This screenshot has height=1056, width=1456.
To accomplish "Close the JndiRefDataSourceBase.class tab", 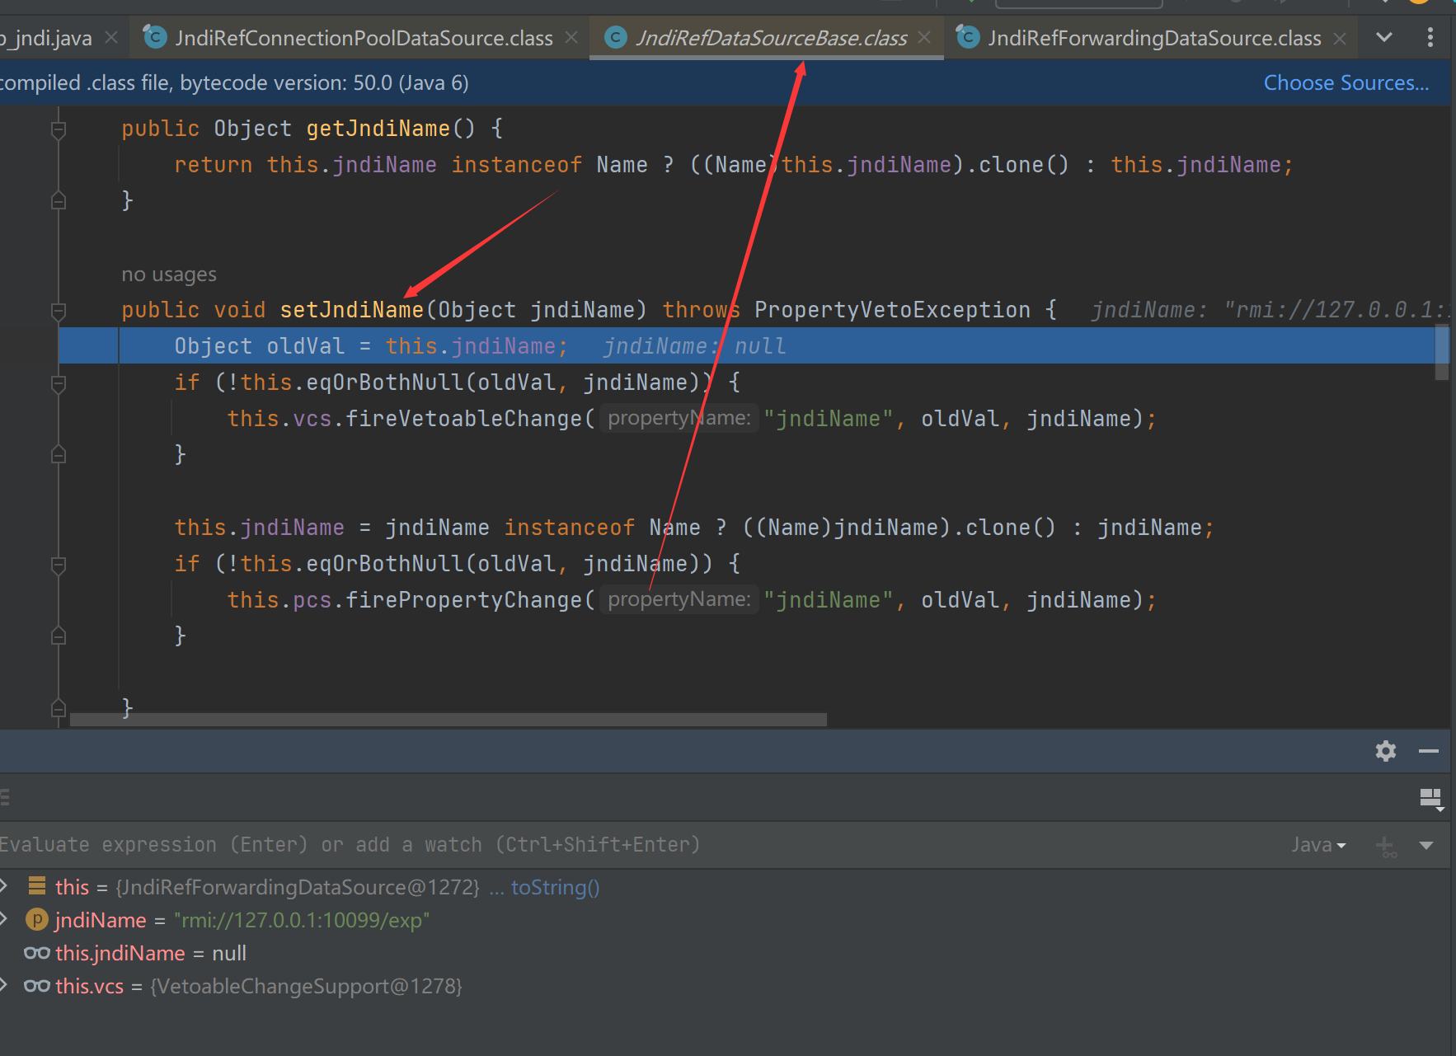I will (x=924, y=38).
